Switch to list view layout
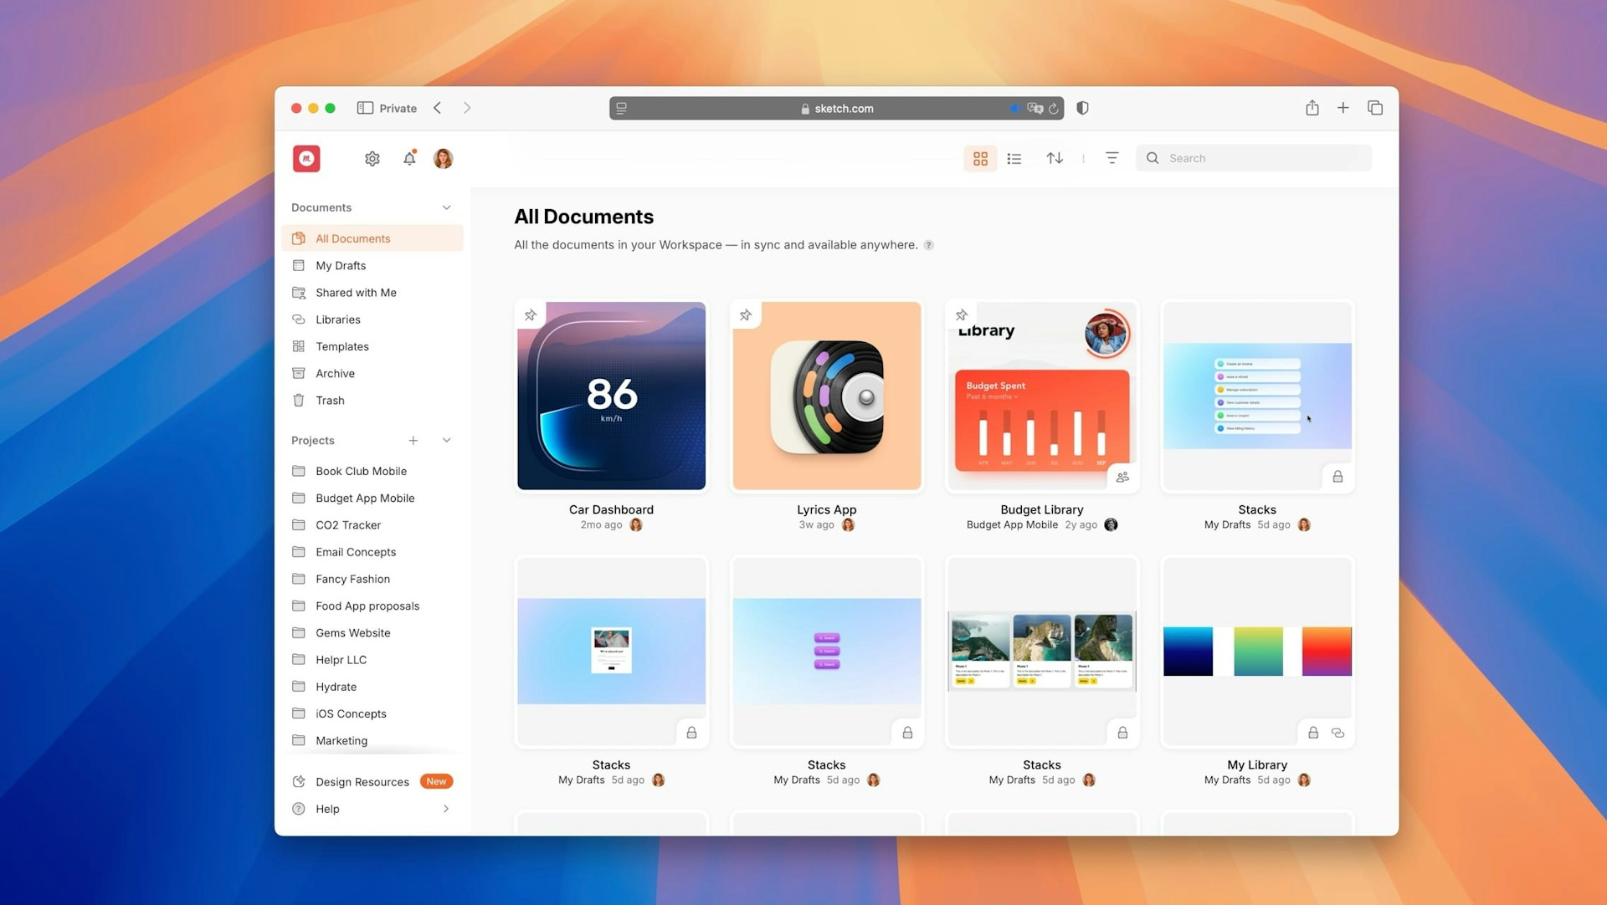The height and width of the screenshot is (905, 1607). [x=1014, y=158]
